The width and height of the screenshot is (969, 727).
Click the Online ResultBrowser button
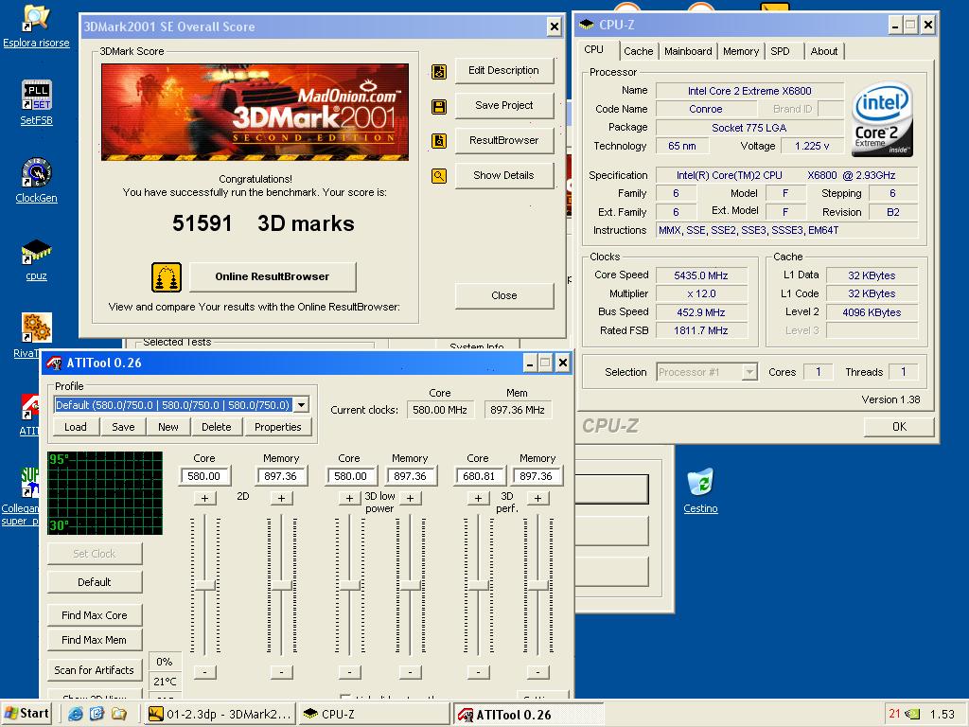tap(272, 277)
